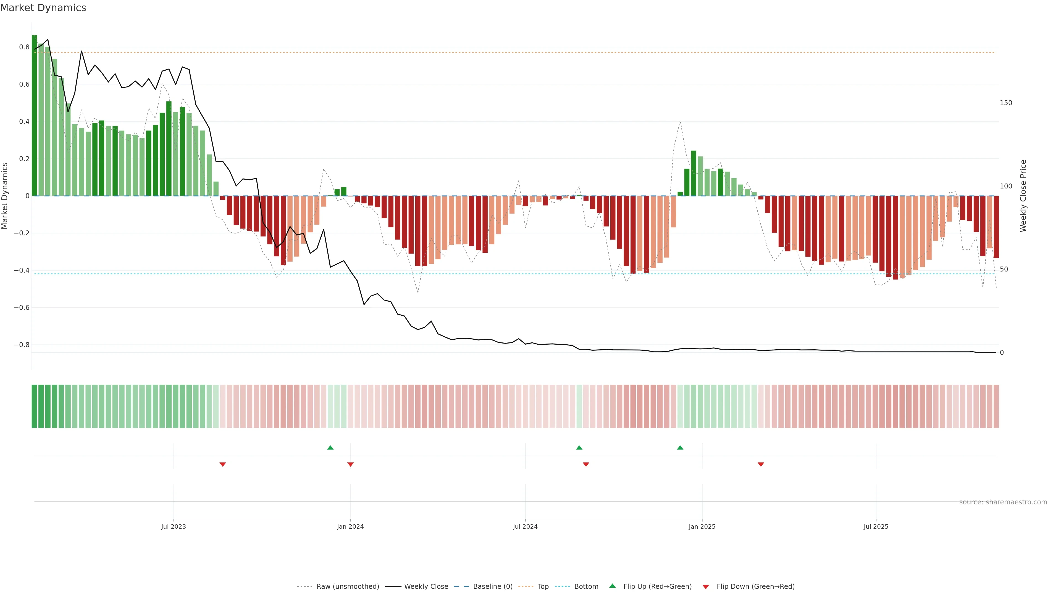1061x596 pixels.
Task: Click the source: sharemaestro.com text
Action: click(1003, 502)
